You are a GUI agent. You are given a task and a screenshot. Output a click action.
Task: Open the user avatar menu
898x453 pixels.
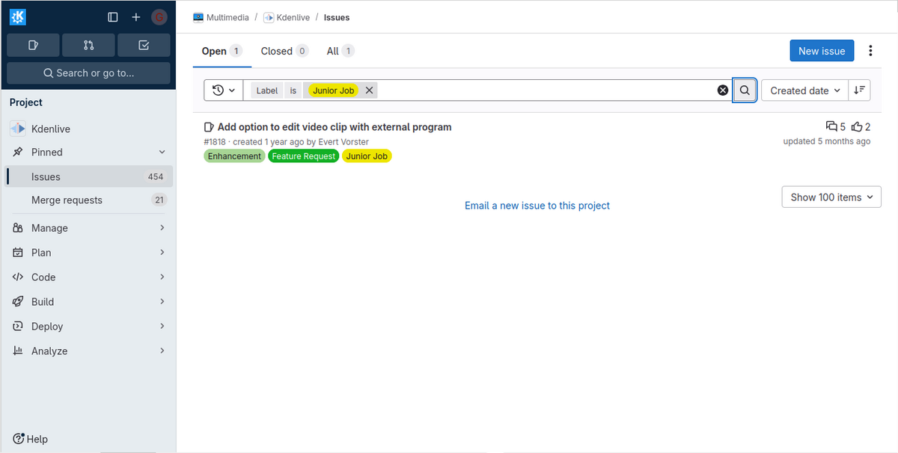tap(159, 17)
